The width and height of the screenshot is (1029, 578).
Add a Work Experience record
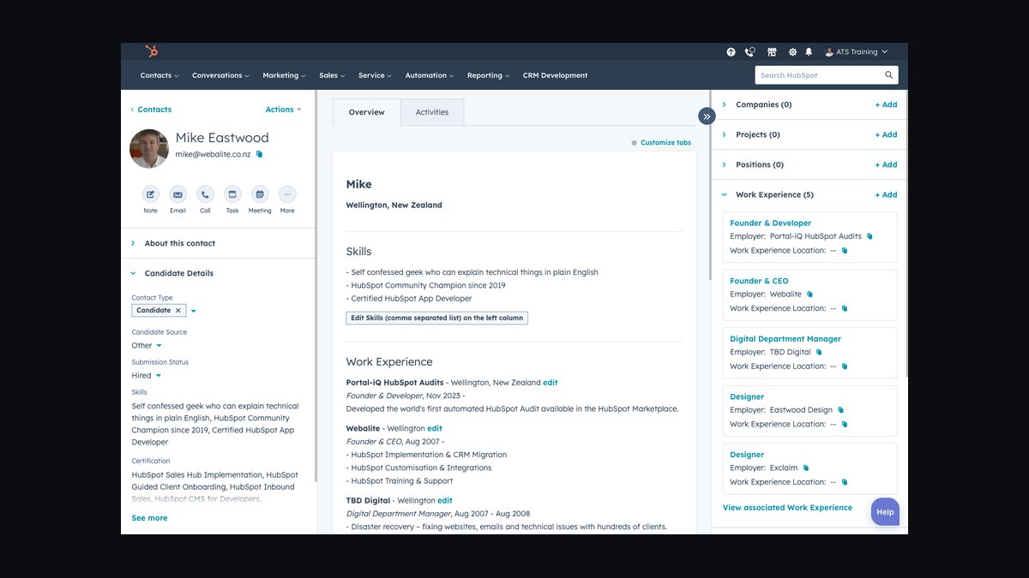886,194
